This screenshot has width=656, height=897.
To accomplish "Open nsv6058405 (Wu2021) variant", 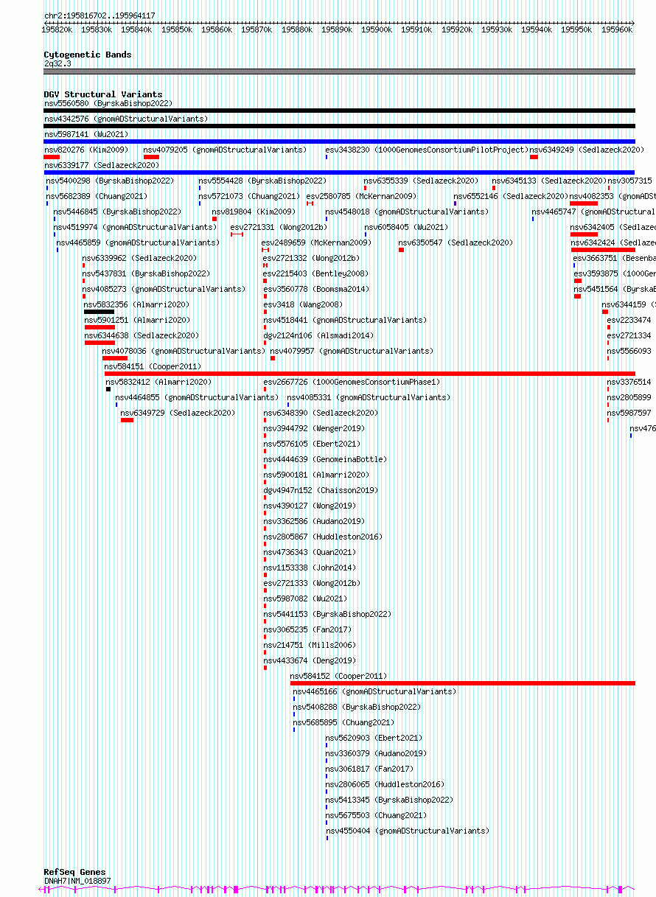I will (406, 227).
